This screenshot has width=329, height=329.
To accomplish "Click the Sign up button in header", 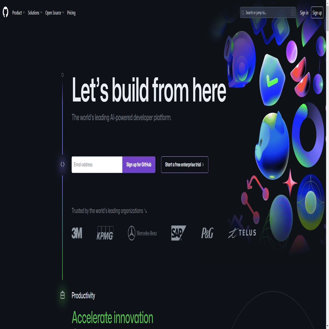I will point(317,12).
